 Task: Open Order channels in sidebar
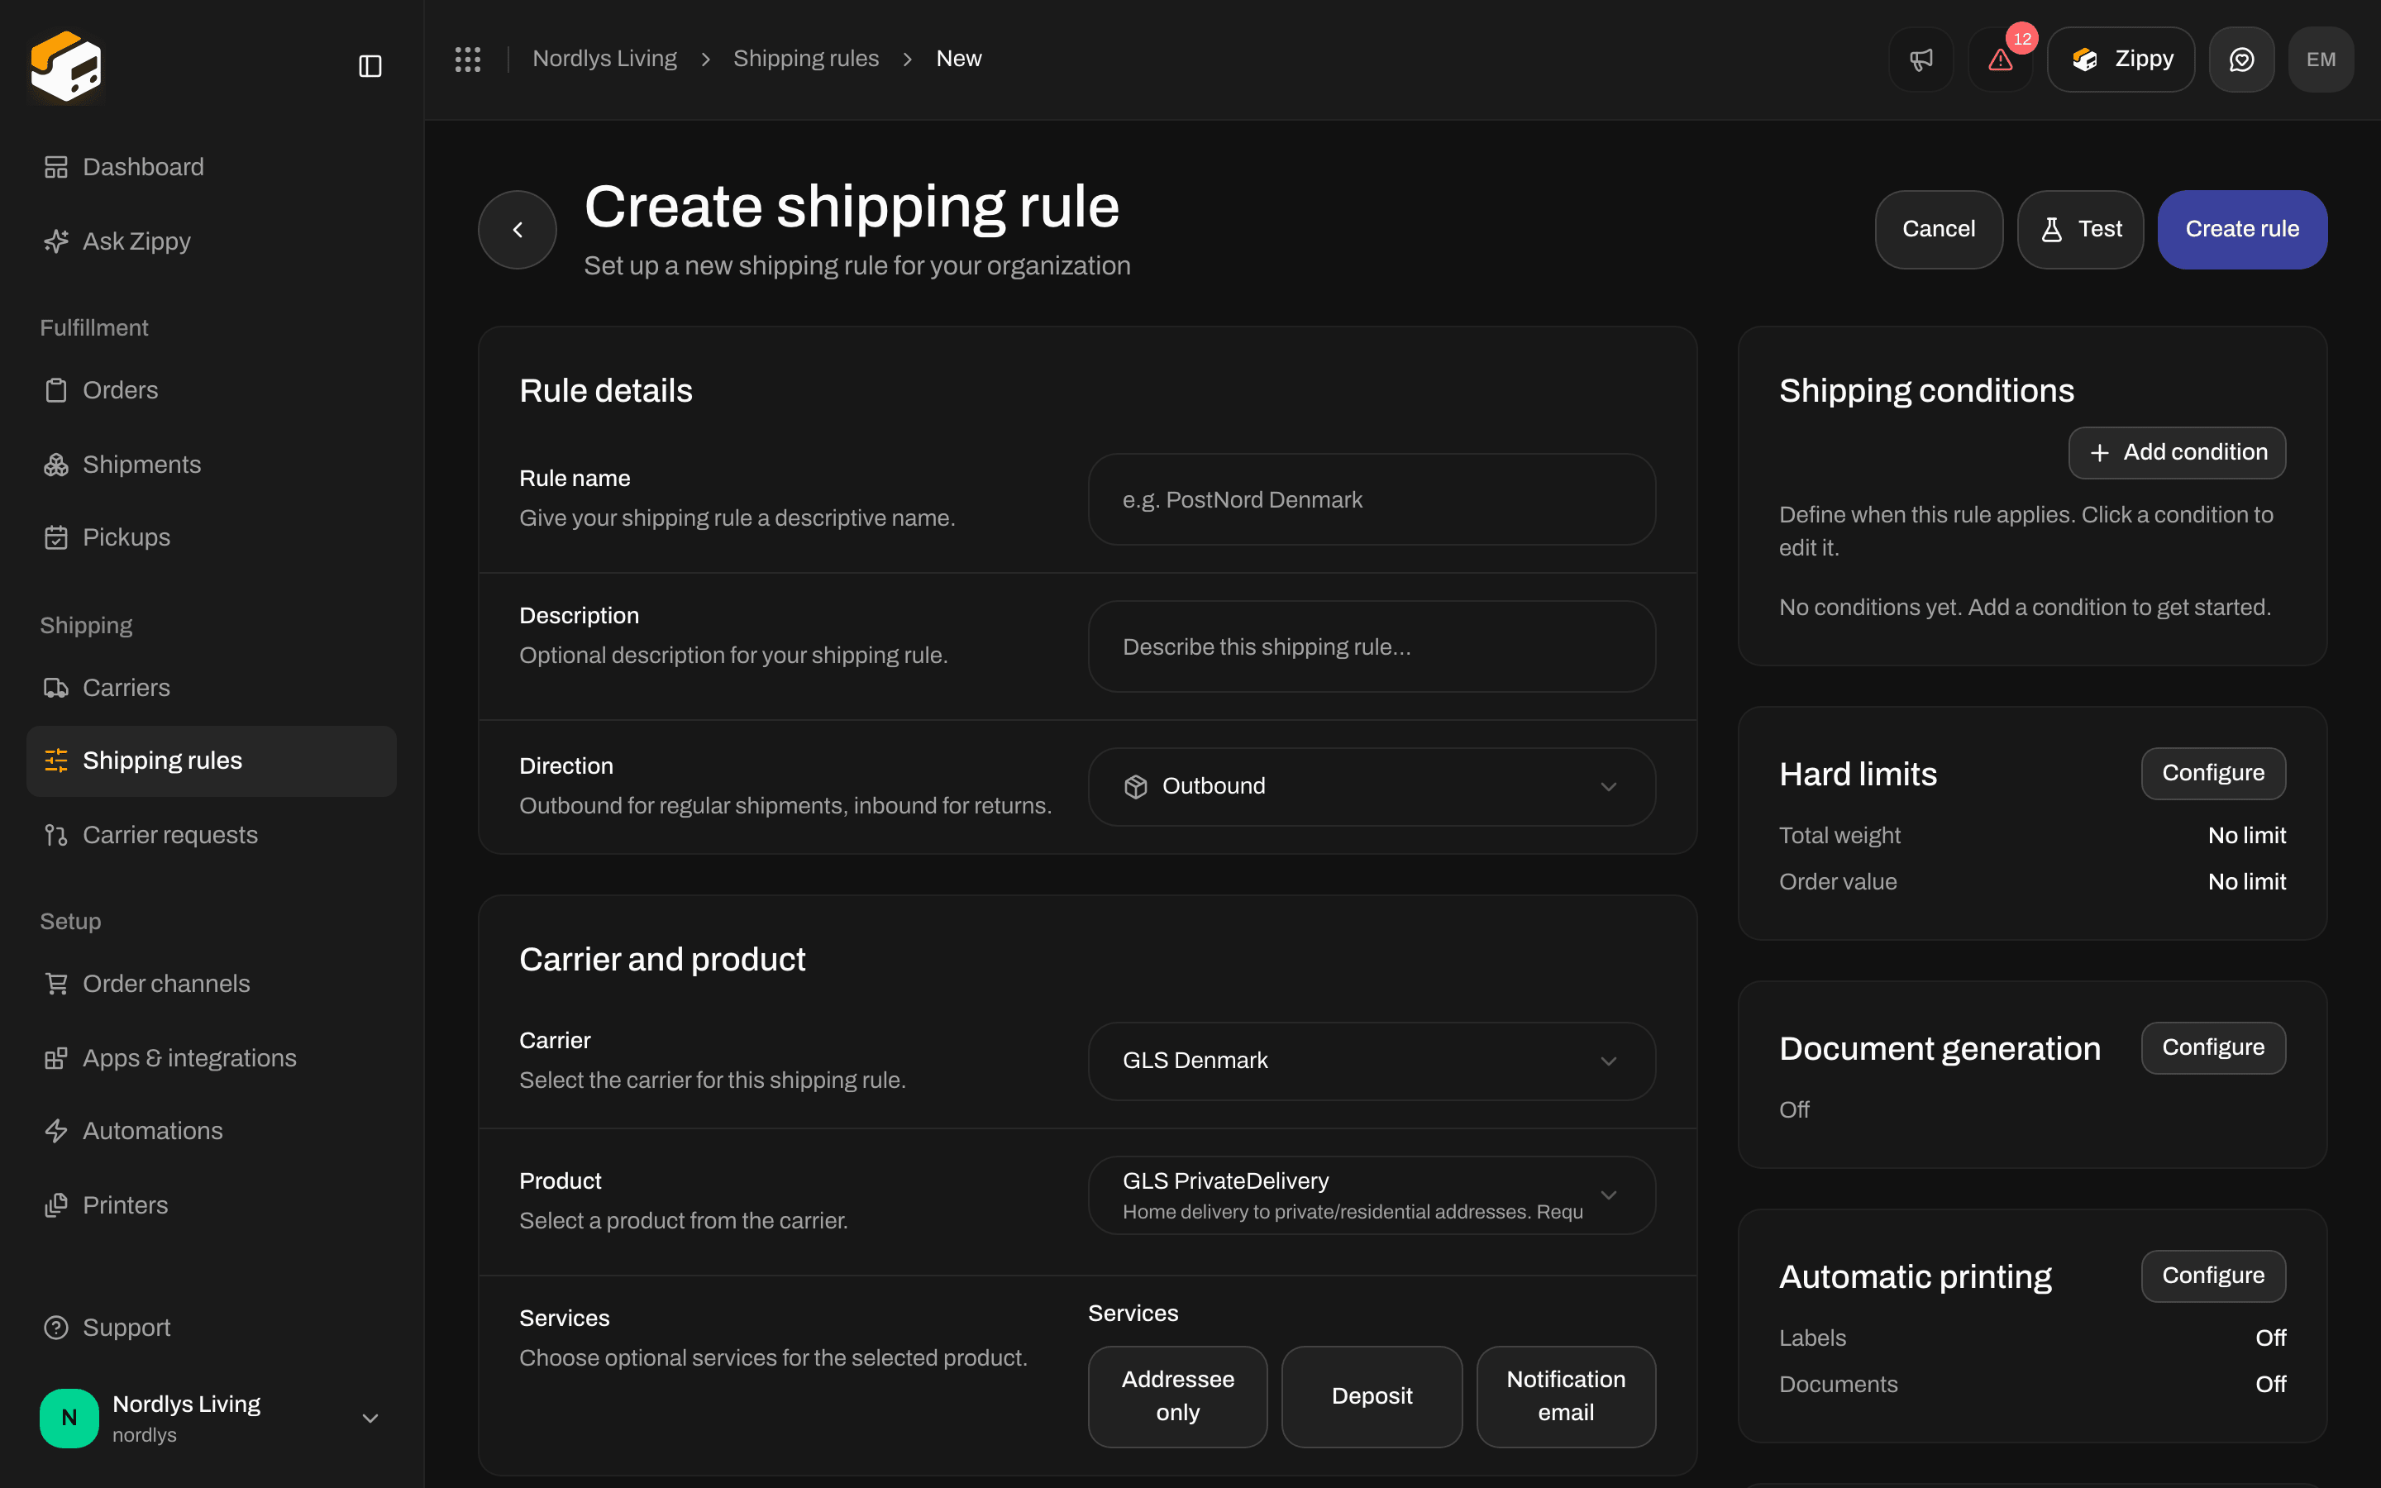212,983
